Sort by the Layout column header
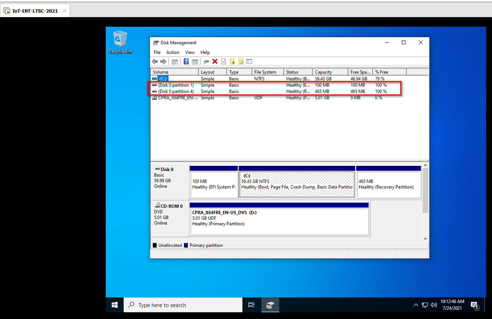 coord(213,72)
